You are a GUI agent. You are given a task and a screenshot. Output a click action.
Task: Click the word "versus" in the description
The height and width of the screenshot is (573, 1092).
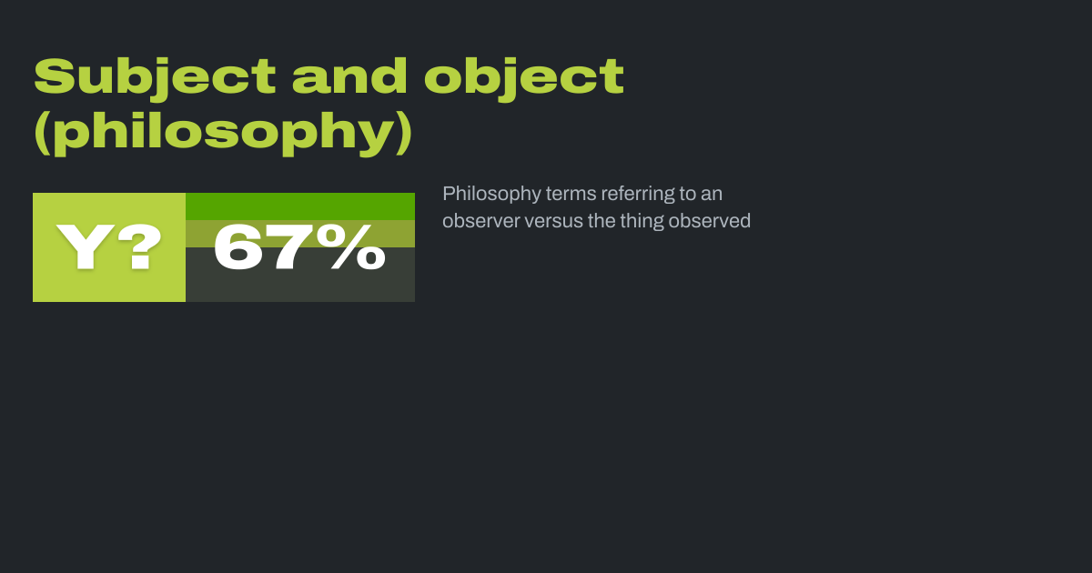click(x=553, y=221)
